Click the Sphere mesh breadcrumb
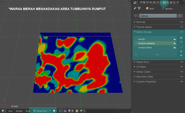 coord(167,9)
